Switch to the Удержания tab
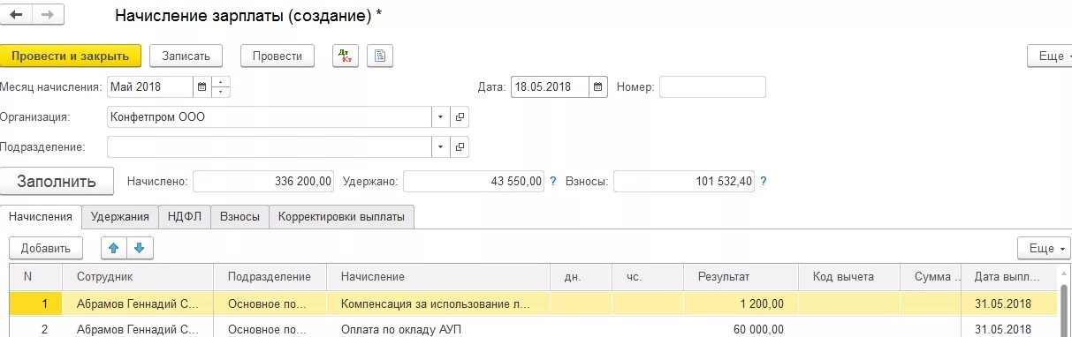The image size is (1072, 337). pos(120,217)
